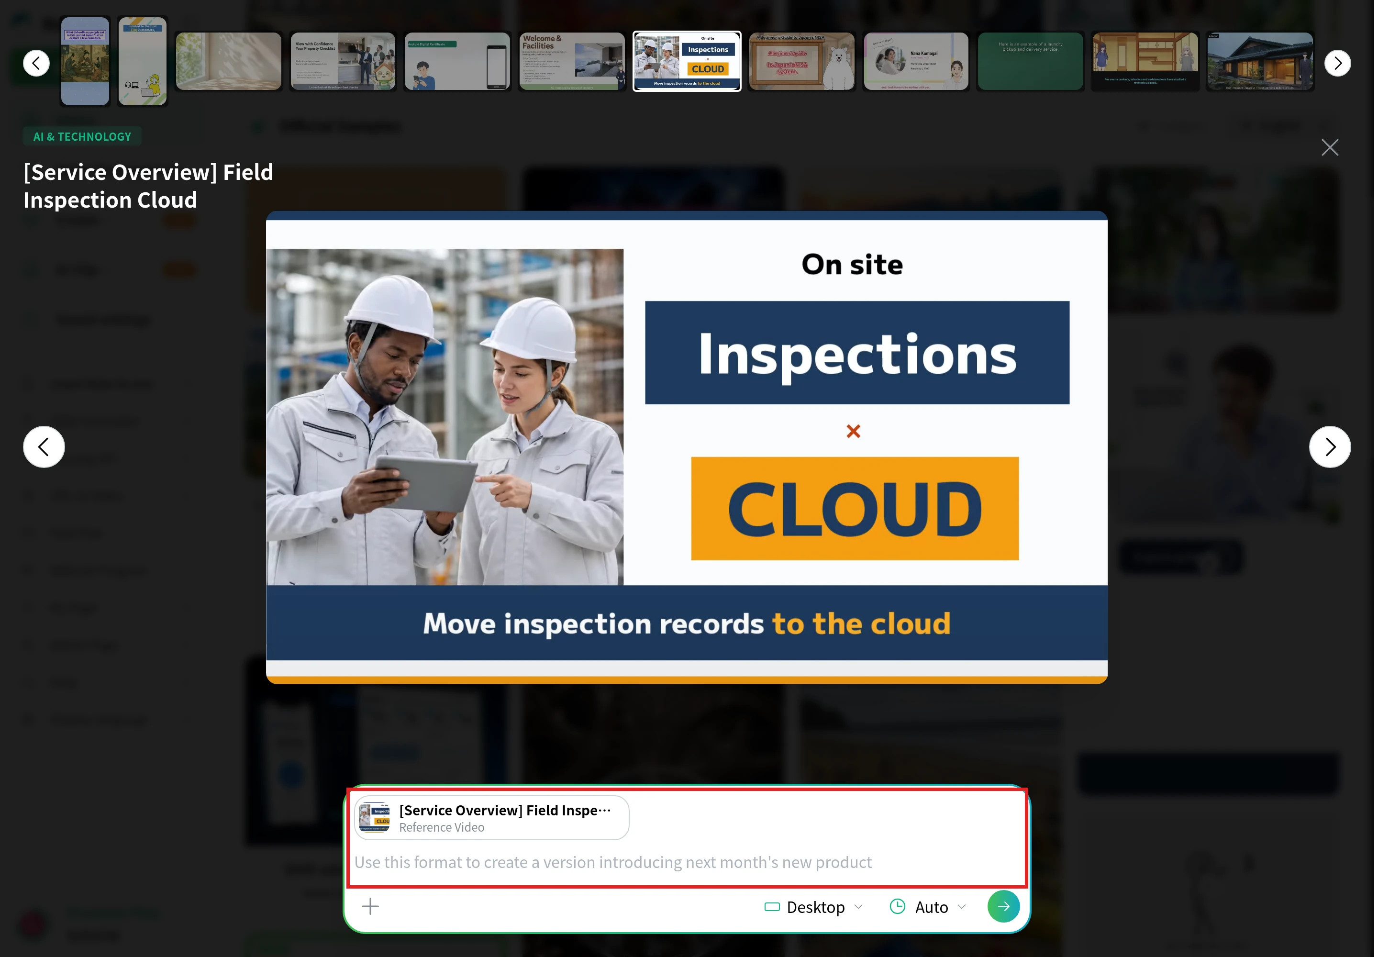Click the '[Service Overview] Field Inspection Cloud' title

(x=148, y=186)
